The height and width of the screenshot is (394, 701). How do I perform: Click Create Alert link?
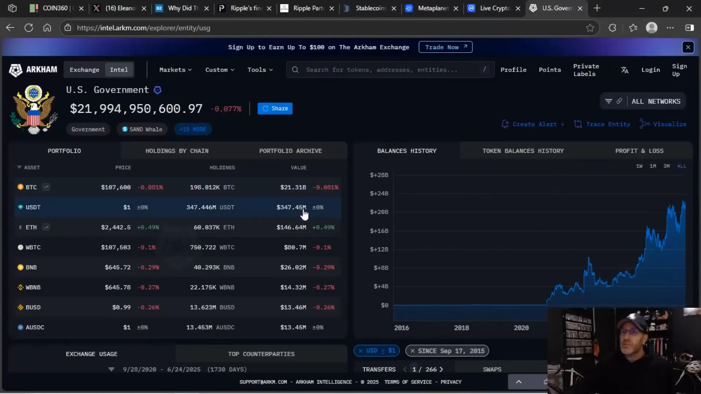point(533,124)
